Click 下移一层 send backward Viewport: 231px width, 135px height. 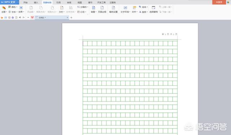coord(165,12)
